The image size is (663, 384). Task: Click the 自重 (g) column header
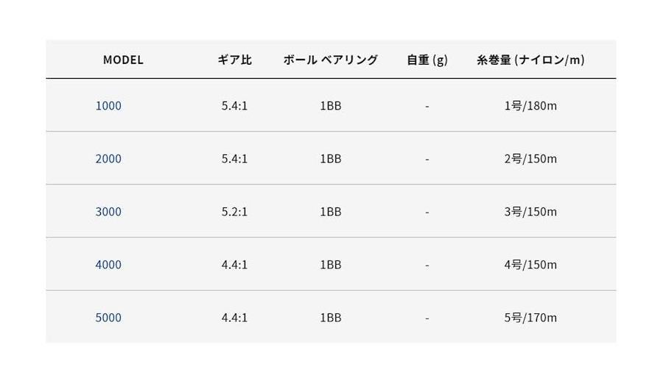(427, 60)
